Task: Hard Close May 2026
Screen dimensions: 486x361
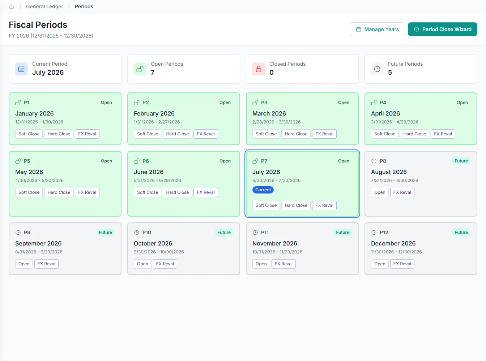Action: (59, 192)
